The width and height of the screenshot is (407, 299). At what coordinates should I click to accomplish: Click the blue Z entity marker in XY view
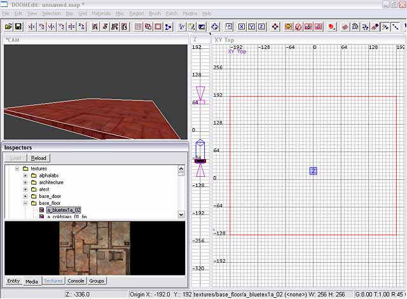click(313, 171)
